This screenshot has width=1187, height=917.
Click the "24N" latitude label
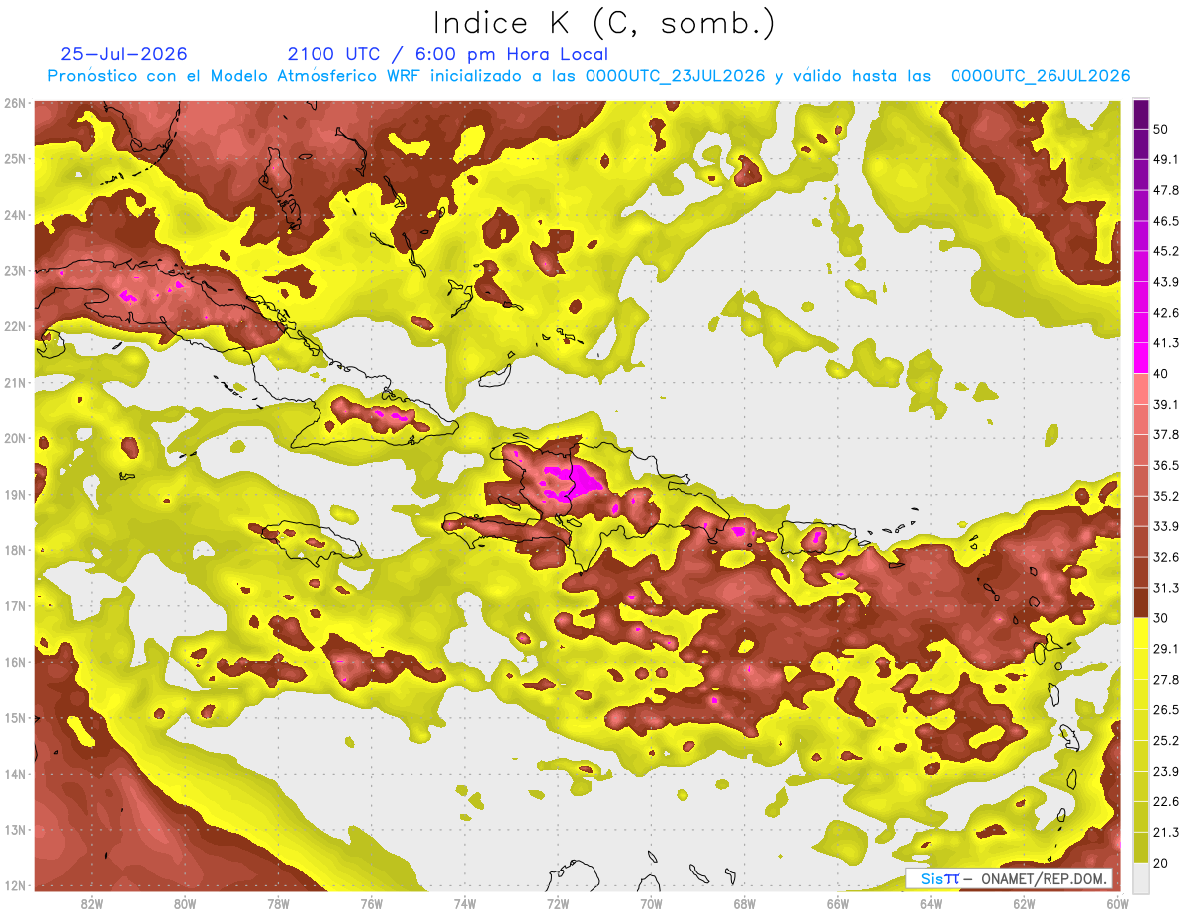(x=14, y=215)
